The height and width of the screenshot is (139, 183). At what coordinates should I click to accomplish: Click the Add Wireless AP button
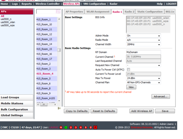[142, 111]
